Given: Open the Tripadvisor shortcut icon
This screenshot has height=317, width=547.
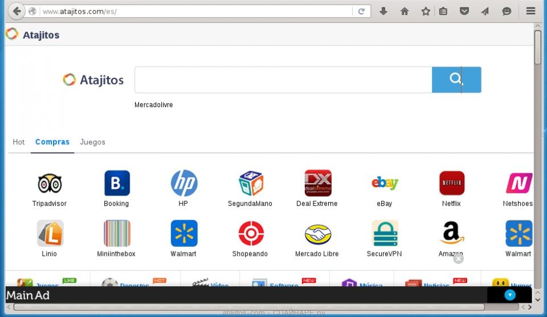Looking at the screenshot, I should [50, 184].
